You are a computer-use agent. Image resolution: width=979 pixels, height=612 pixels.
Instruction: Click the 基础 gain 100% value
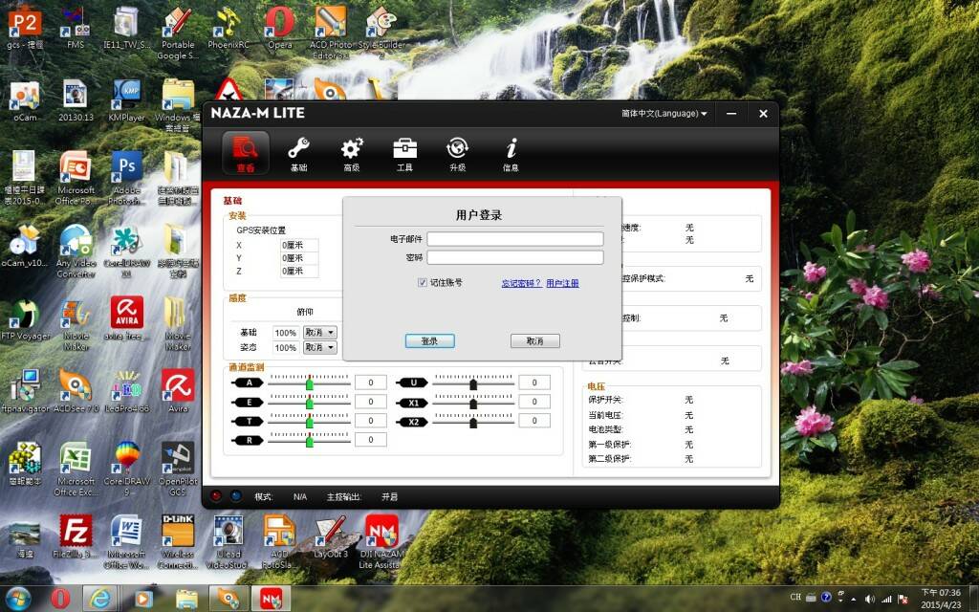[285, 333]
